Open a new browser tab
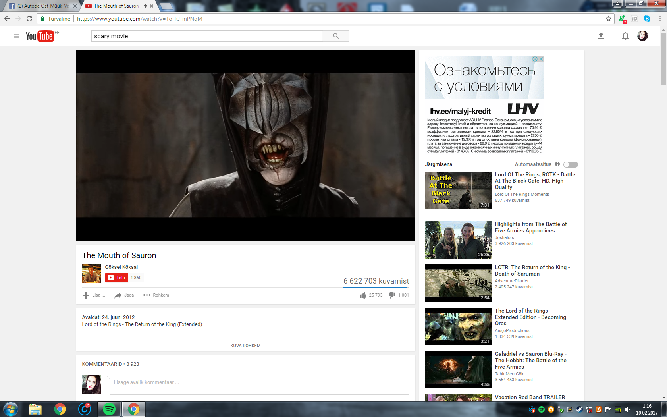 click(x=166, y=6)
